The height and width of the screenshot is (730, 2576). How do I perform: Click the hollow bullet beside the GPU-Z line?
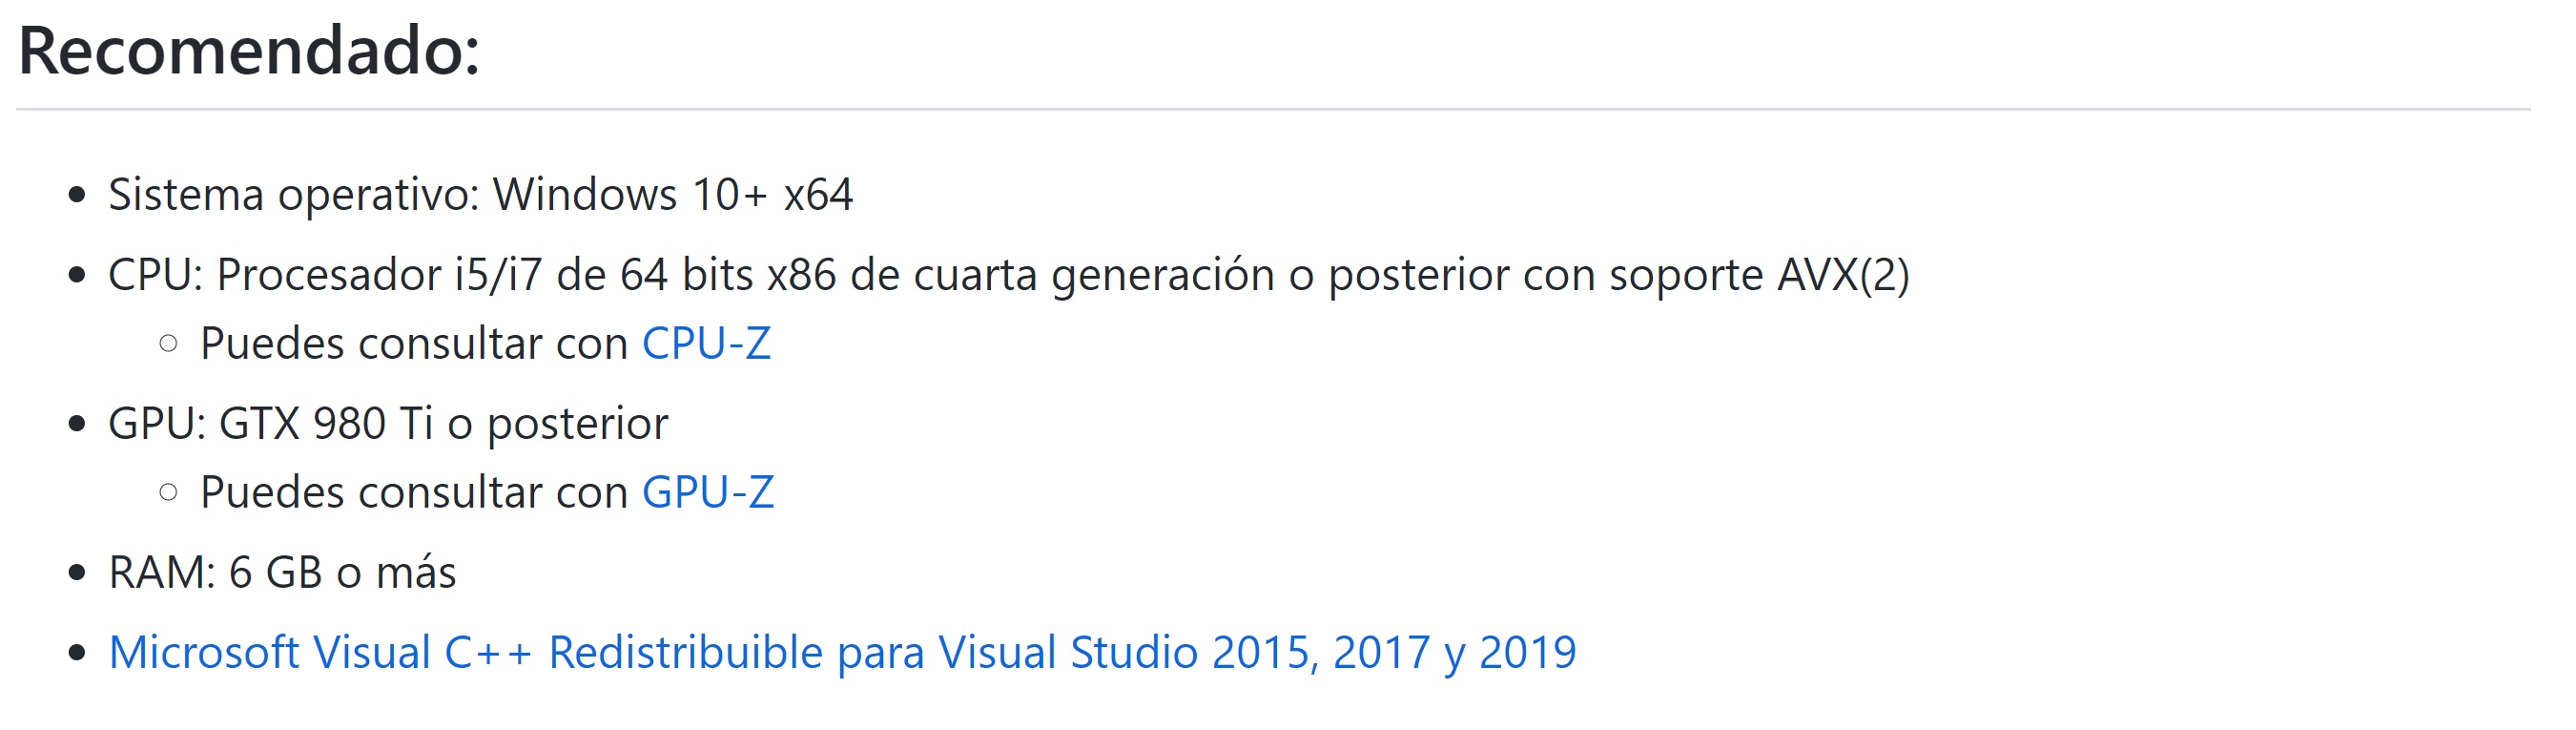tap(169, 493)
